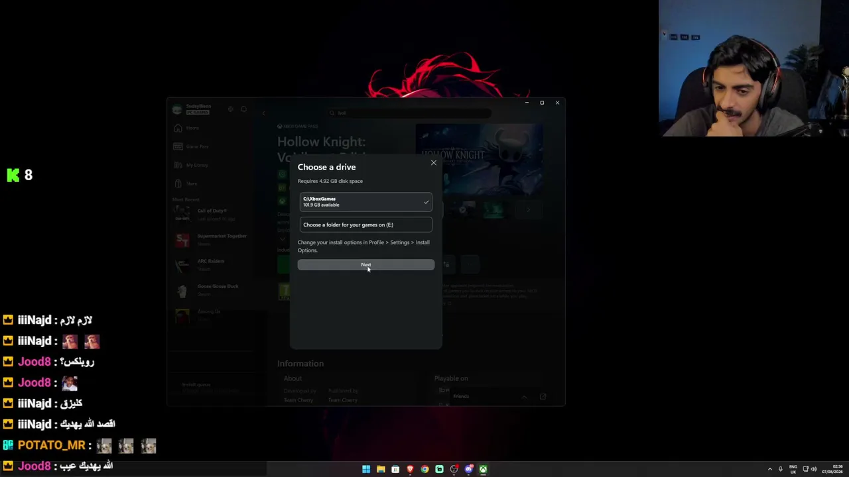
Task: Click Next in the Choose a drive dialog
Action: tap(365, 265)
